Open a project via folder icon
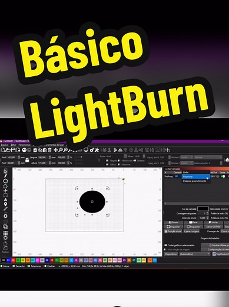229x307 pixels. click(x=8, y=150)
